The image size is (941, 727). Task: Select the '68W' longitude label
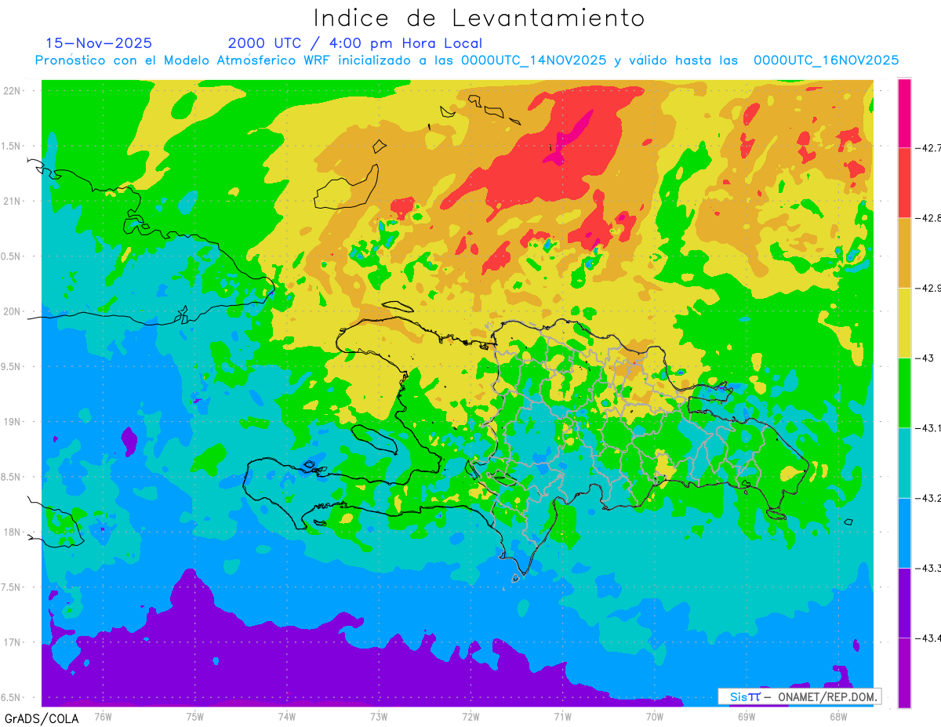(x=838, y=716)
